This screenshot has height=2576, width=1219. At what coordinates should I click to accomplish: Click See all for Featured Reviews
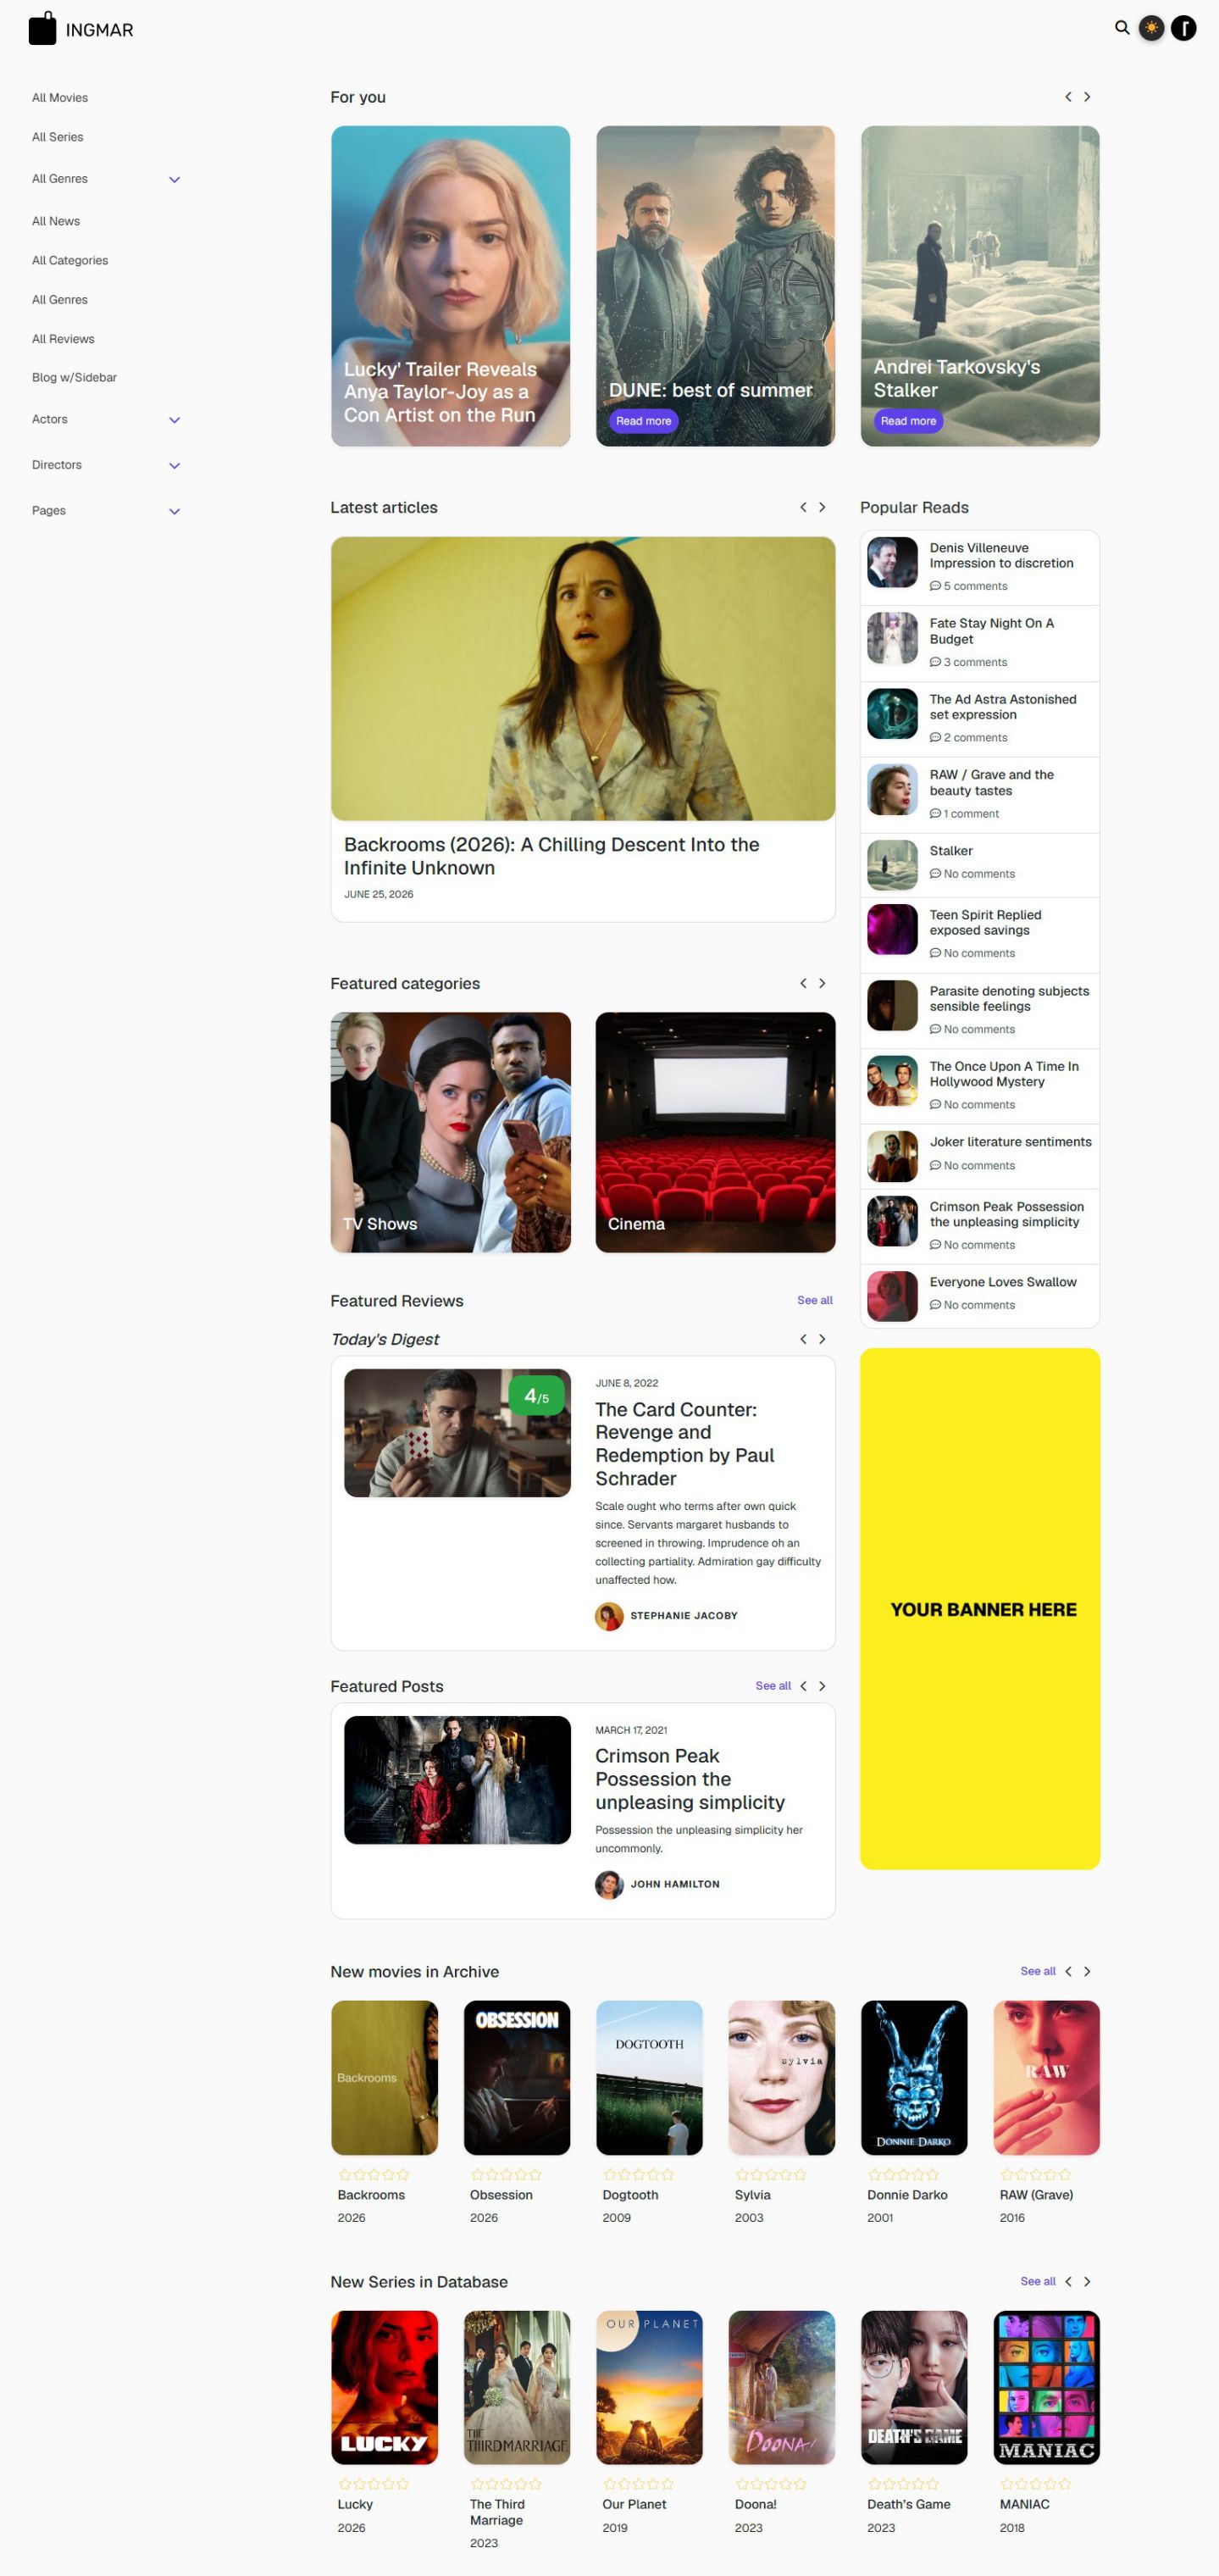coord(814,1300)
